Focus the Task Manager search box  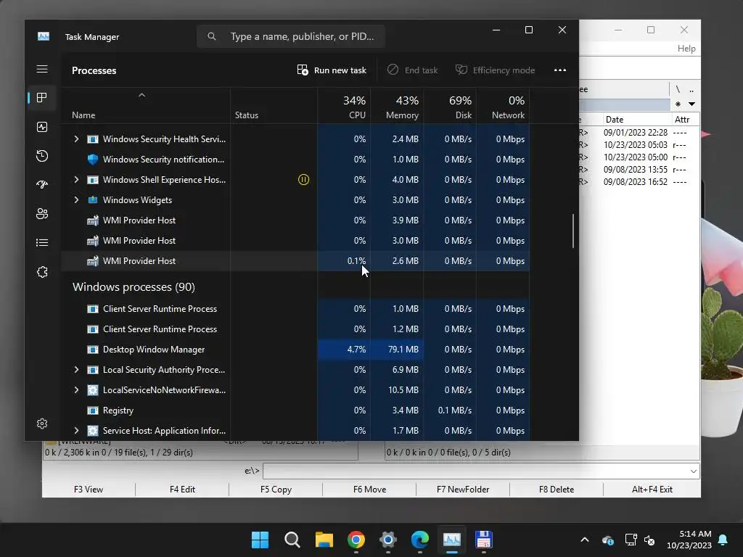[x=290, y=36]
